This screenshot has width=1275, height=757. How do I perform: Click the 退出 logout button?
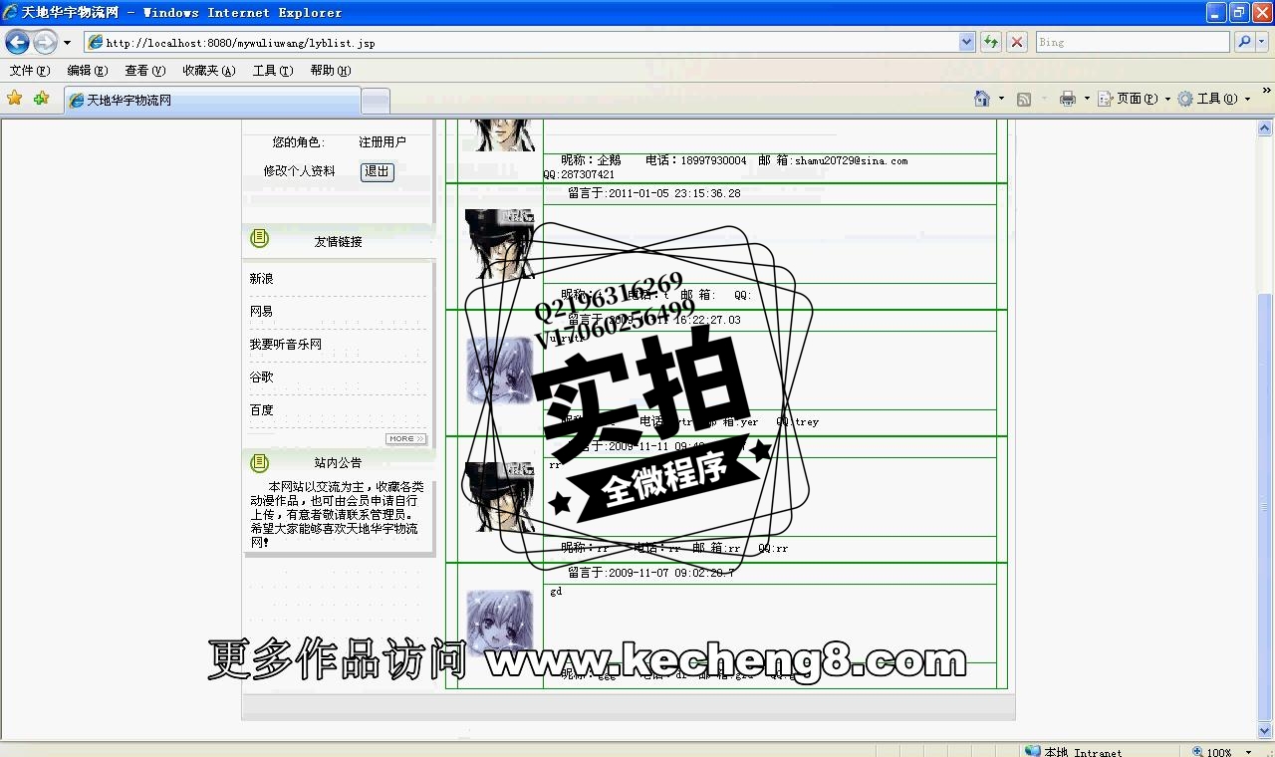tap(378, 171)
